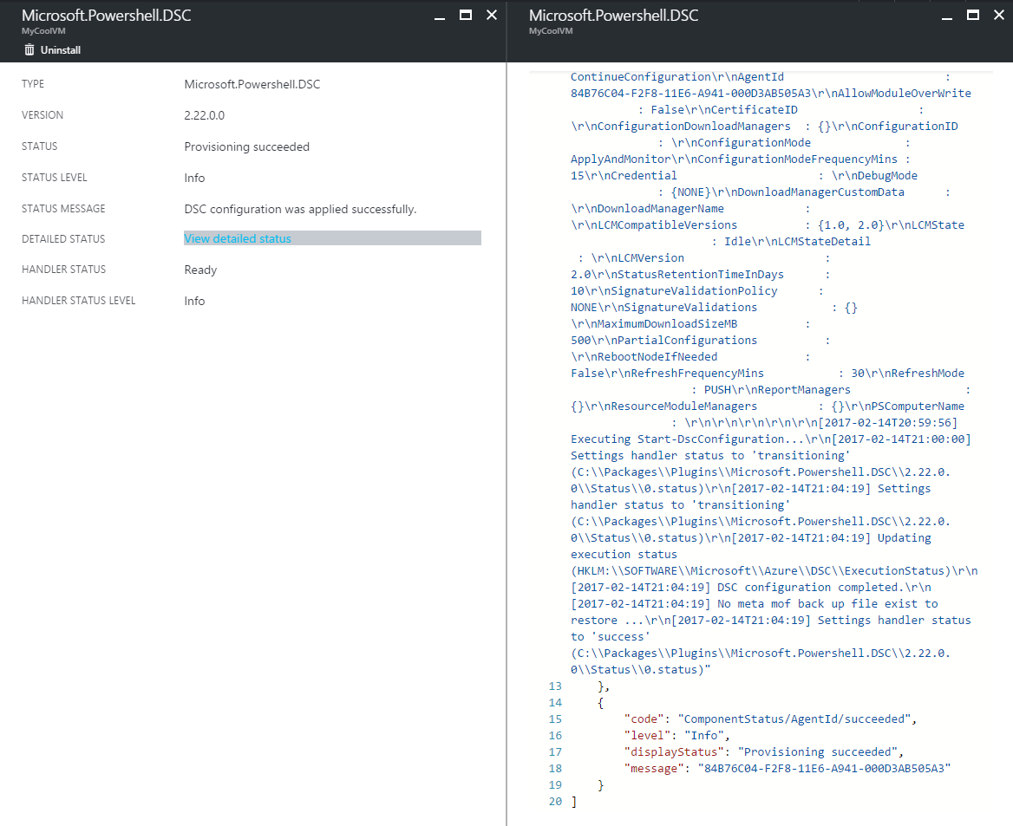
Task: Click the DETAILED STATUS field label
Action: (63, 239)
